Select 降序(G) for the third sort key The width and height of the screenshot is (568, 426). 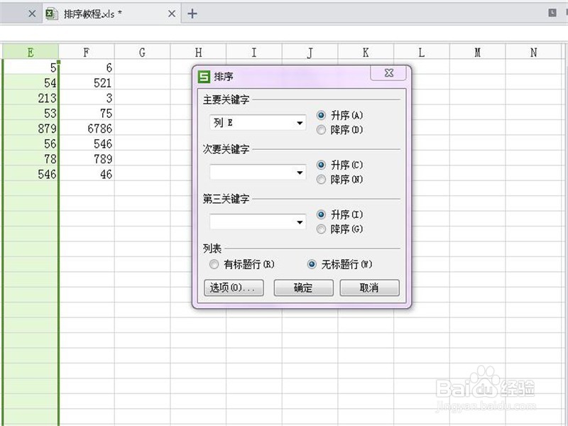tap(320, 229)
